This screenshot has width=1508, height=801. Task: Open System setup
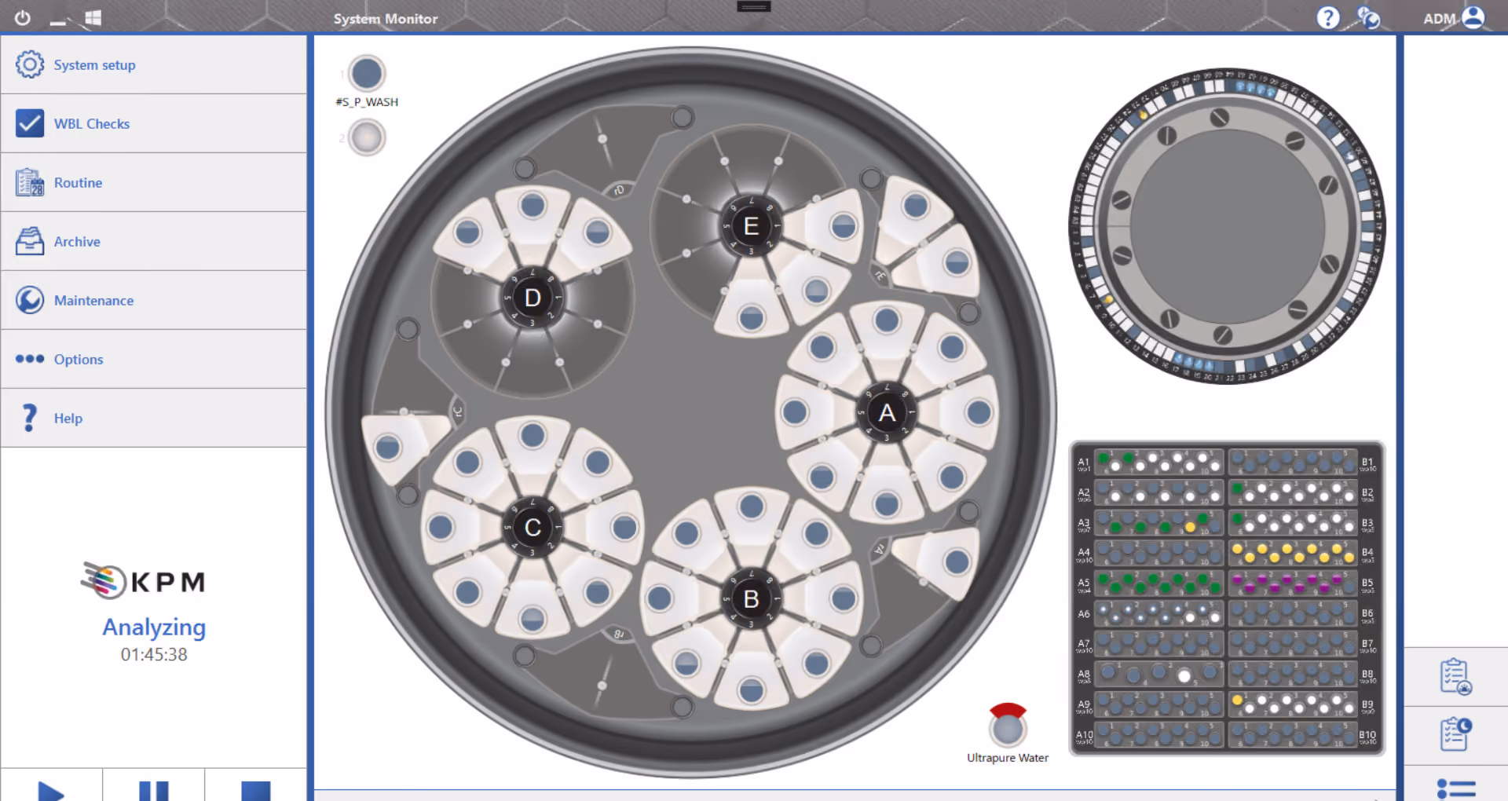154,64
